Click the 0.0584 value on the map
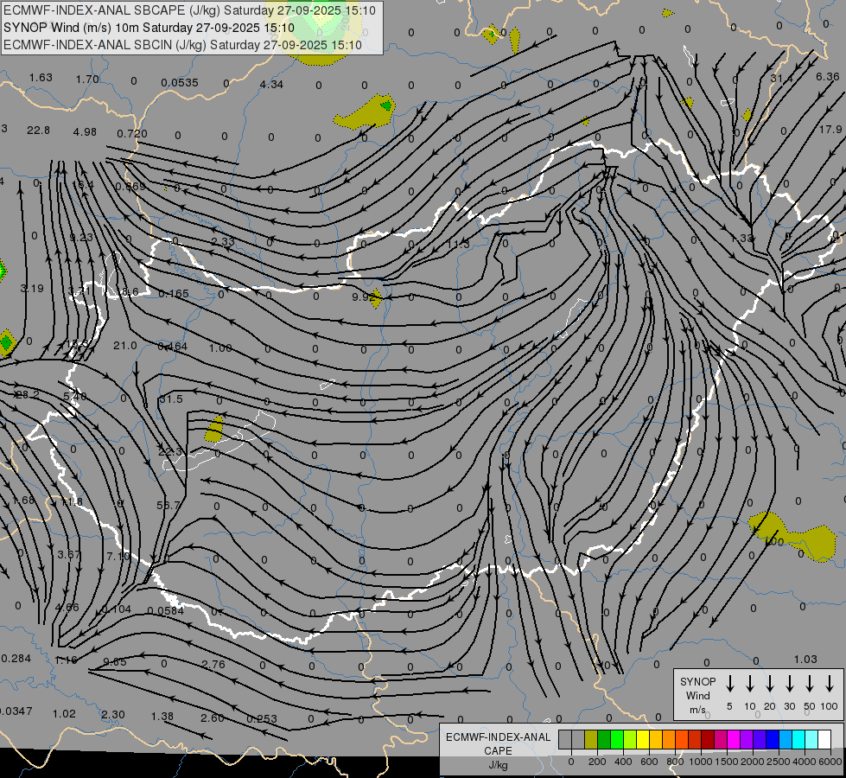The width and height of the screenshot is (846, 778). tap(166, 610)
